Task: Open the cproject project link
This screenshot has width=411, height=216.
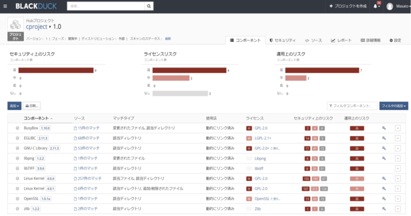Action: [37, 27]
